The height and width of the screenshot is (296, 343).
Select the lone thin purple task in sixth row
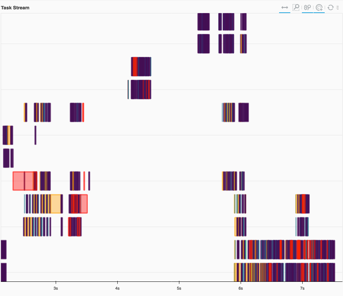tap(35, 135)
